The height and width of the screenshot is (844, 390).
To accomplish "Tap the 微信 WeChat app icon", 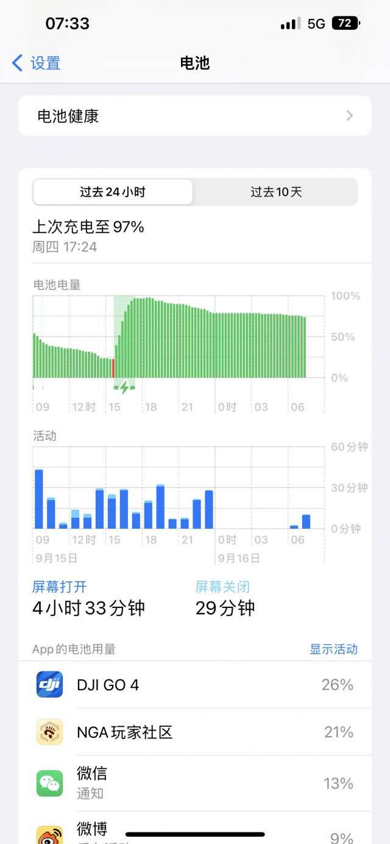I will point(49,784).
